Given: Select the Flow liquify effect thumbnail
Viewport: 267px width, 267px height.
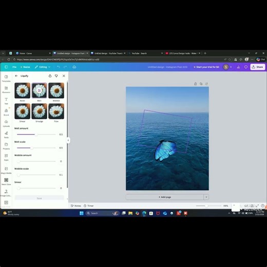Looking at the screenshot, I should [56, 111].
